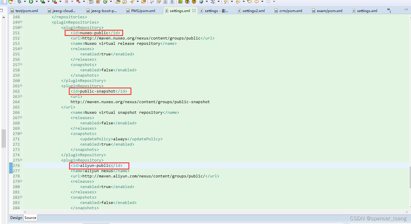Open the Next Annotation dropdown arrow
The image size is (411, 224).
pyautogui.click(x=232, y=1)
